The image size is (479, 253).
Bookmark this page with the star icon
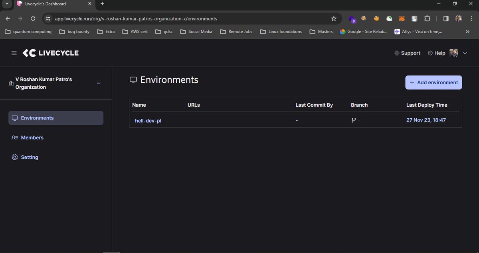coord(334,18)
